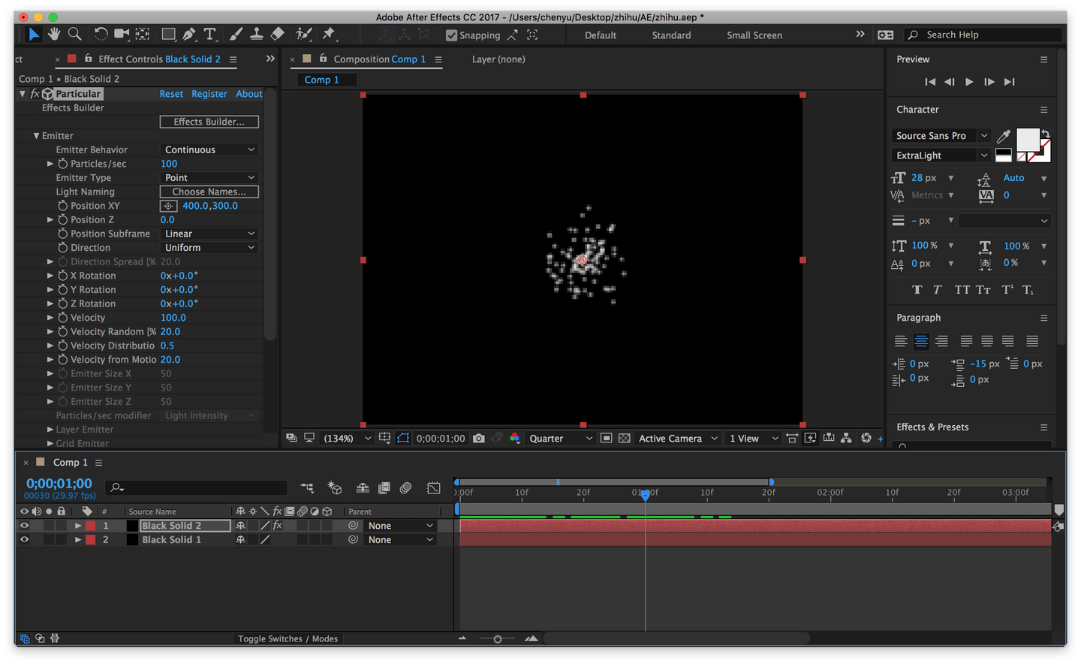Image resolution: width=1081 pixels, height=664 pixels.
Task: Toggle the Snapping checkbox
Action: 452,35
